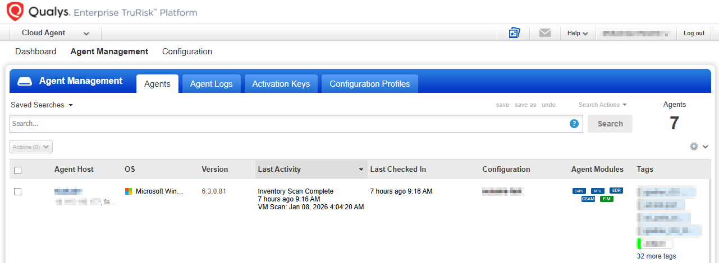Tick the checkbox for the 6.3.0.81 agent row
Viewport: 719px width, 263px height.
[17, 191]
